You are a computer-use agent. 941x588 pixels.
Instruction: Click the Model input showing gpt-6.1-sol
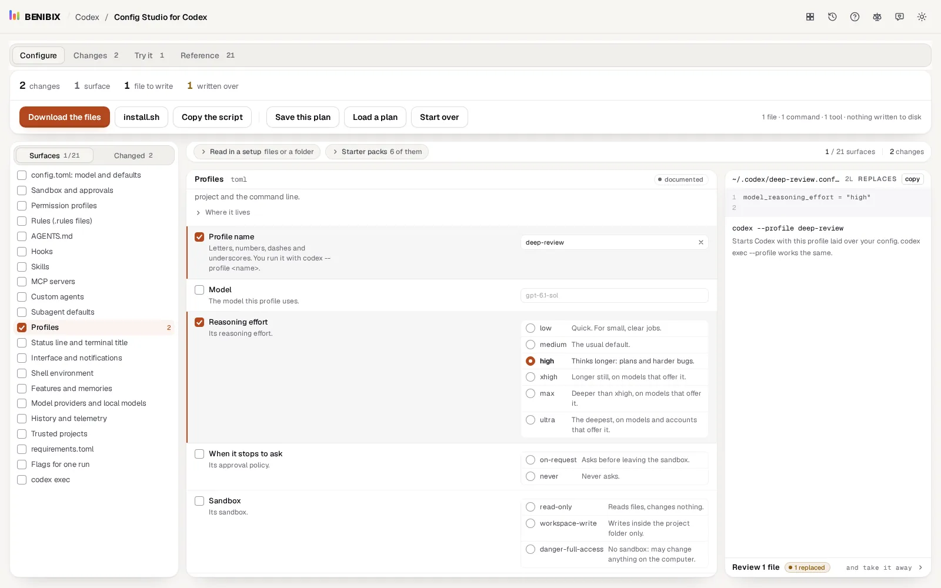coord(614,295)
